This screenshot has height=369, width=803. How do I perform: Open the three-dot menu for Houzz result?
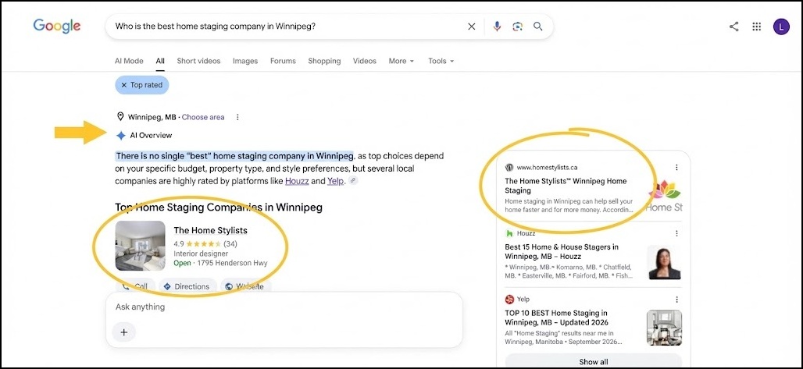click(x=676, y=233)
